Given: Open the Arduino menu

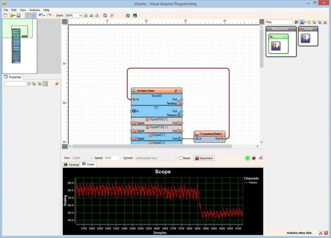Looking at the screenshot, I should point(35,10).
